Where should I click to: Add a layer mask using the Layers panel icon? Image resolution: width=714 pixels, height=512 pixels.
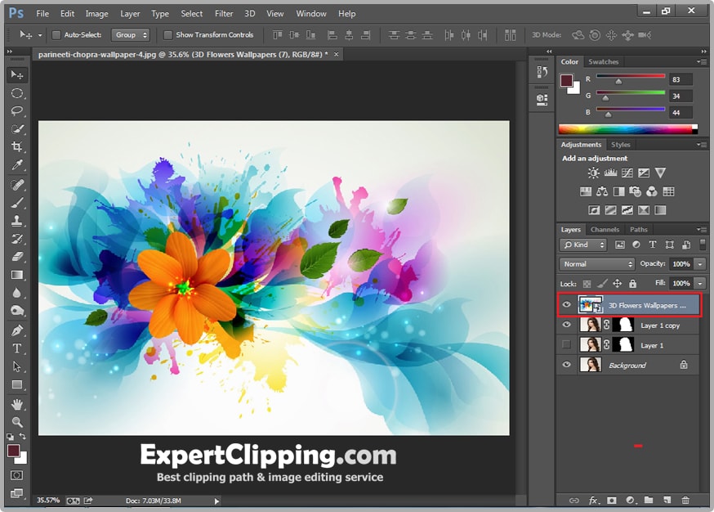point(611,500)
